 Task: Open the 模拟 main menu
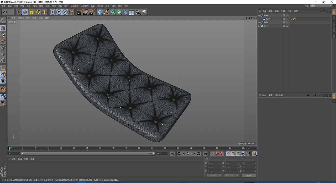click(54, 6)
